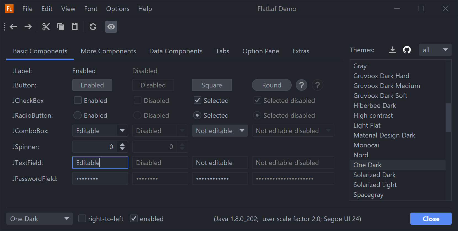Open the Not editable combo box

[220, 131]
